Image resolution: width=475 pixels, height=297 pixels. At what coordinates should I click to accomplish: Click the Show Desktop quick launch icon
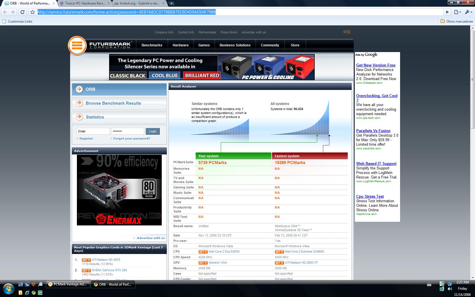click(21, 284)
